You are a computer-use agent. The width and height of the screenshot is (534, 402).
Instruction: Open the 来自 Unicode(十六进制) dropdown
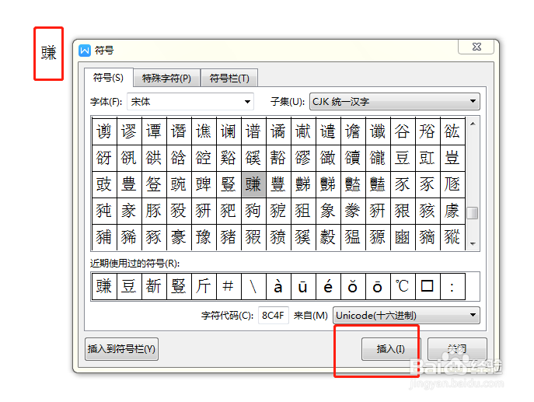[407, 316]
